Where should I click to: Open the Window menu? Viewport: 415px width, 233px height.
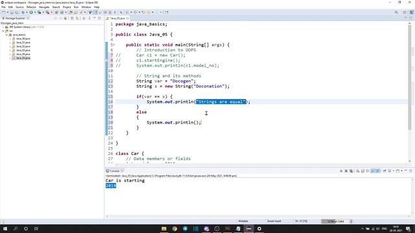tap(86, 7)
